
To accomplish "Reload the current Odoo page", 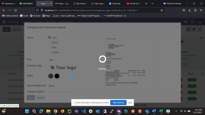I will point(15,10).
